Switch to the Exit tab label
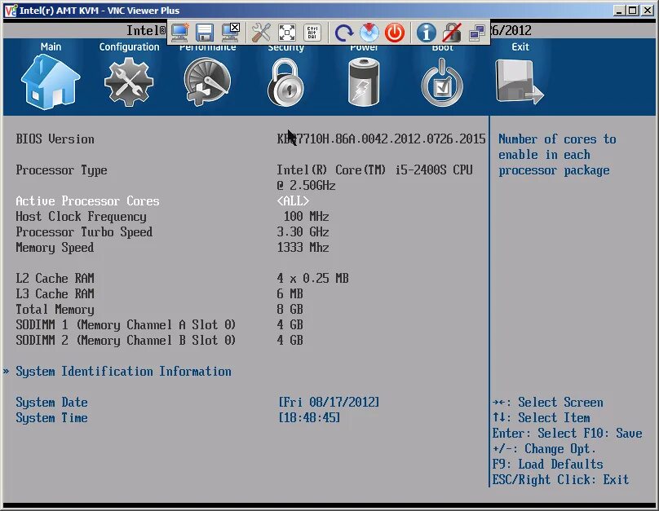 click(520, 46)
